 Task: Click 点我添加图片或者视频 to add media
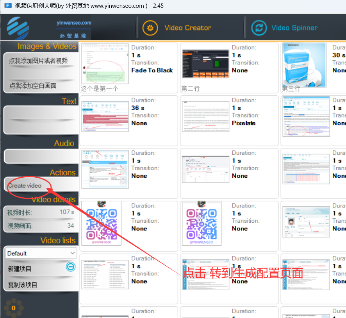[38, 61]
